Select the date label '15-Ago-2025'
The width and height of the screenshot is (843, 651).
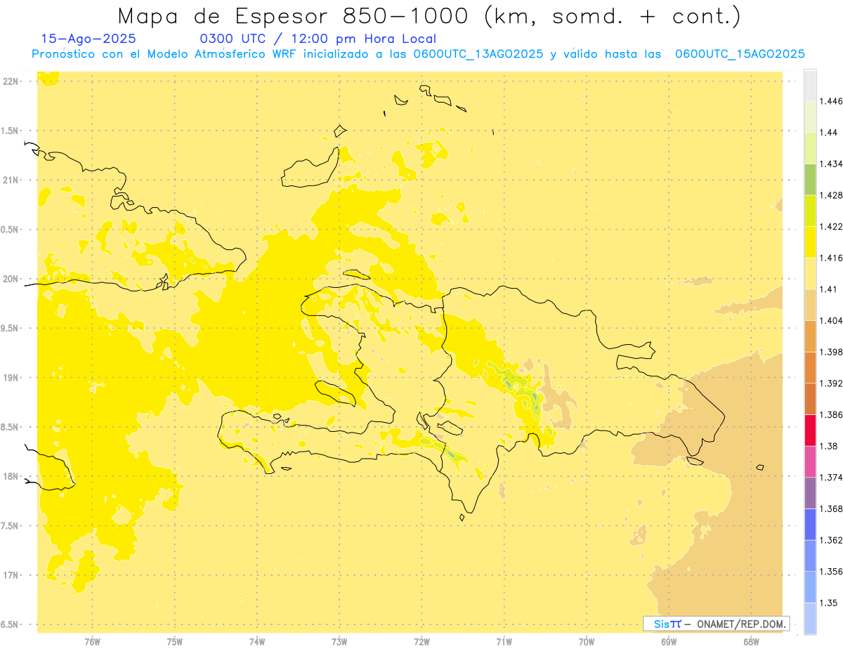point(89,39)
